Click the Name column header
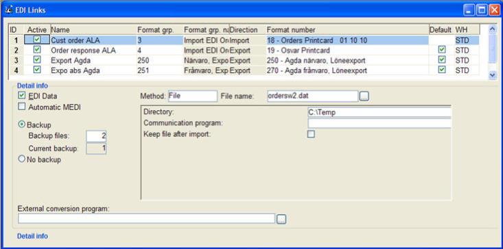Image resolution: width=503 pixels, height=249 pixels. 93,29
